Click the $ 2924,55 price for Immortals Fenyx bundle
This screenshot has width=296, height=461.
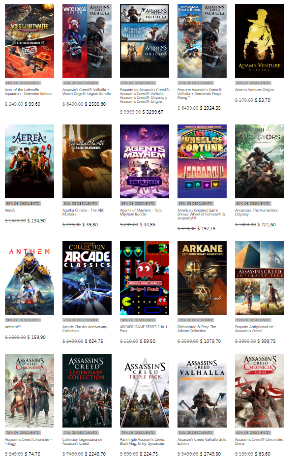point(211,108)
